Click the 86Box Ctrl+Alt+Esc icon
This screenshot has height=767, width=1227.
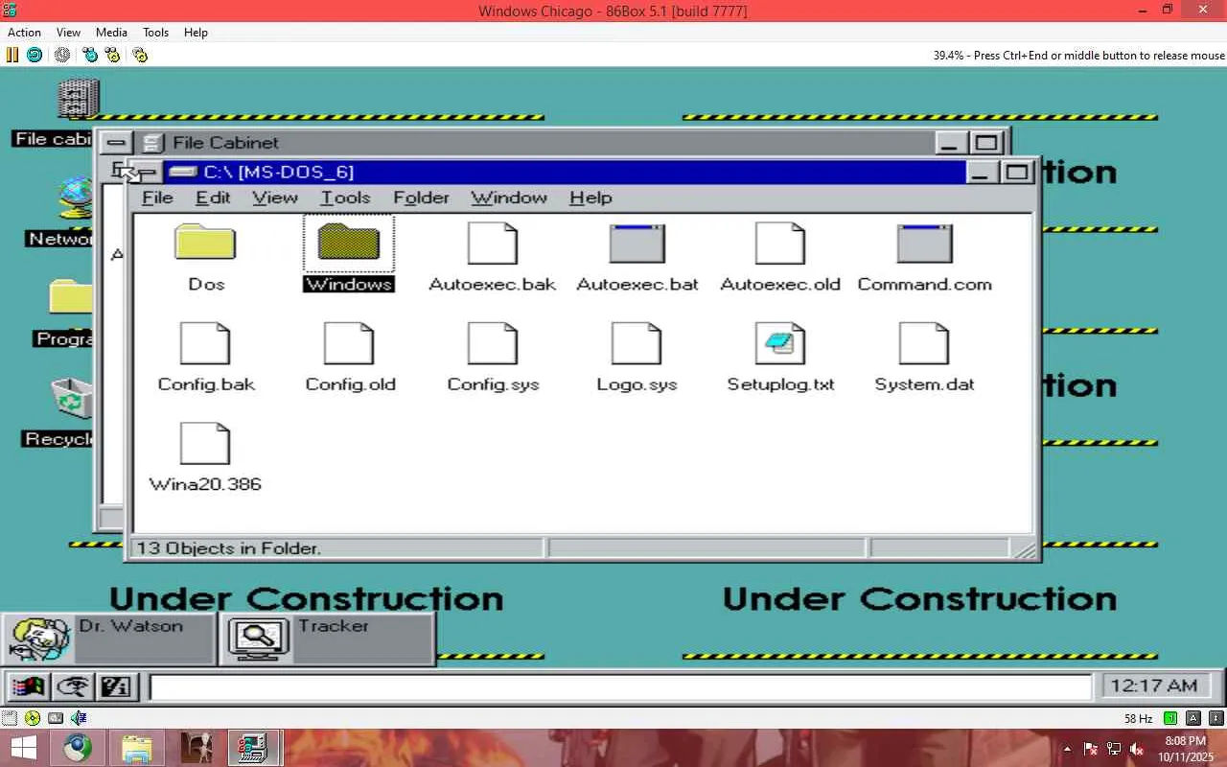click(112, 55)
